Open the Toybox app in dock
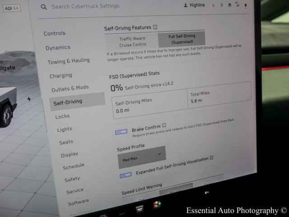The height and width of the screenshot is (217, 289). coord(157,205)
